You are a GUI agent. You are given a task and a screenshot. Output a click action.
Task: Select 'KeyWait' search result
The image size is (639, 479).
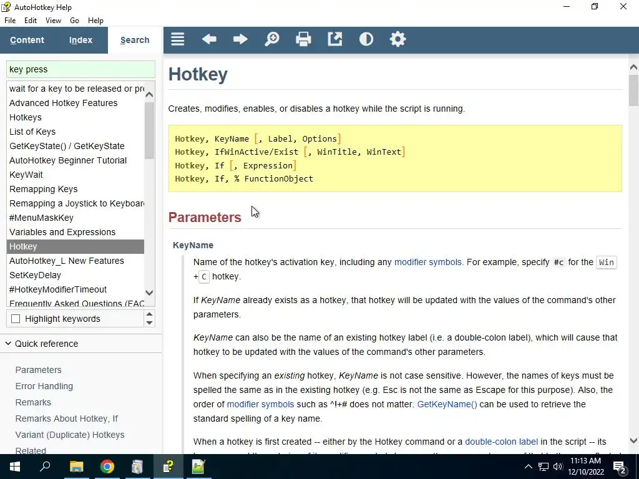pyautogui.click(x=76, y=175)
